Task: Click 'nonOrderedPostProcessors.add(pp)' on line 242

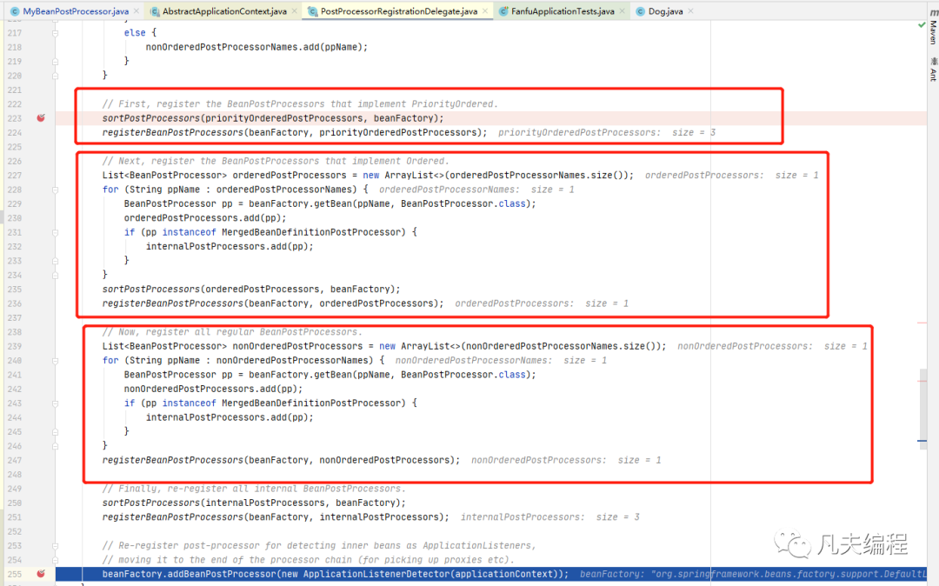Action: point(210,389)
